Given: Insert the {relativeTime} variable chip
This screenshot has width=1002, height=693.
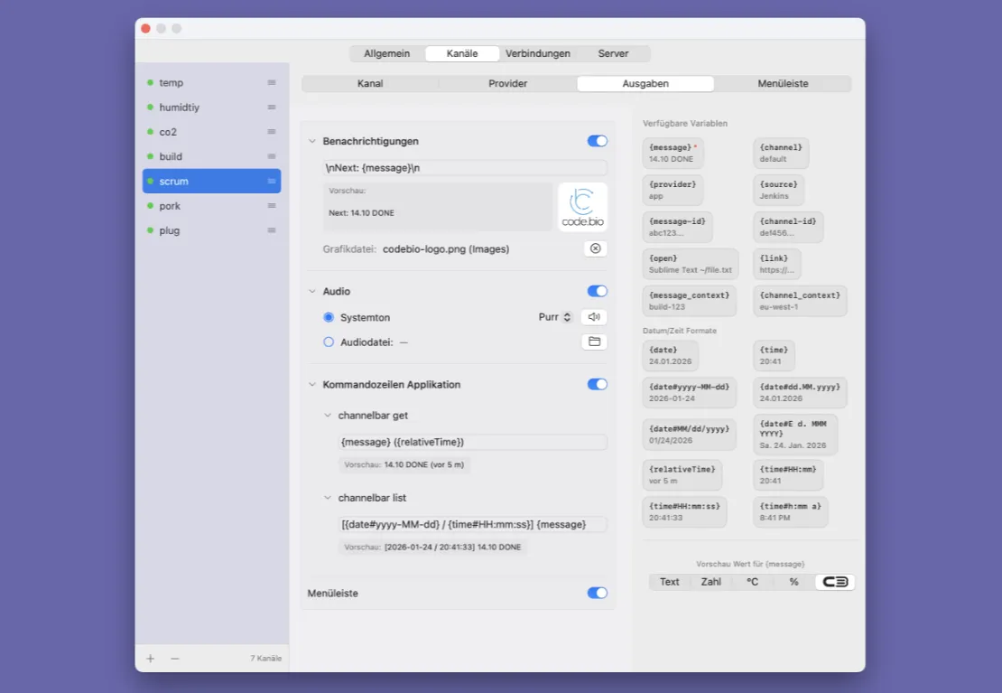Looking at the screenshot, I should click(x=682, y=474).
